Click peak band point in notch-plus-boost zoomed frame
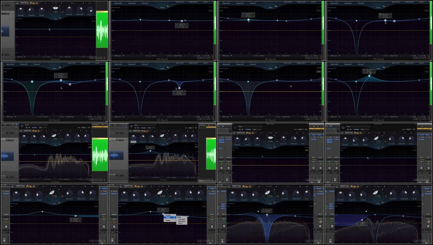This screenshot has width=433, height=245. 369,76
